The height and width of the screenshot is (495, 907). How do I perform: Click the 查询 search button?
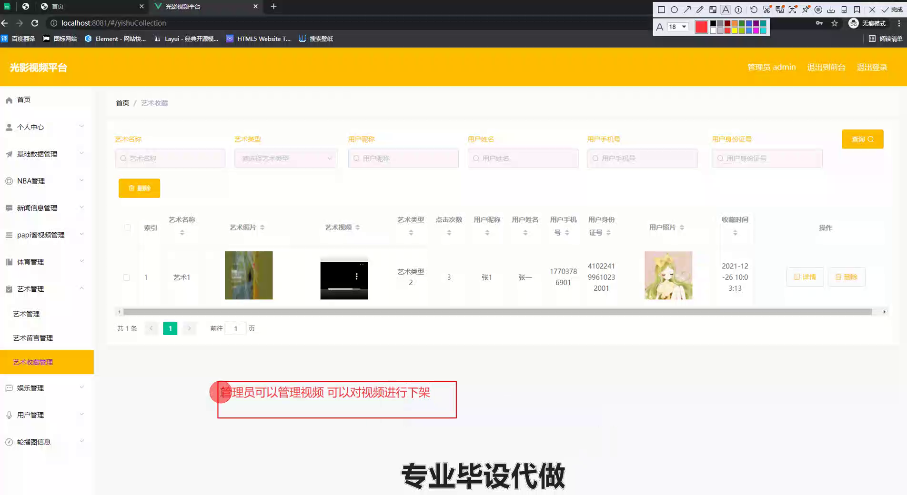863,139
